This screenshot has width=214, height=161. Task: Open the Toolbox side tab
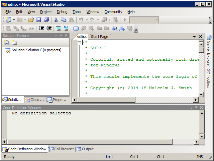(209, 78)
